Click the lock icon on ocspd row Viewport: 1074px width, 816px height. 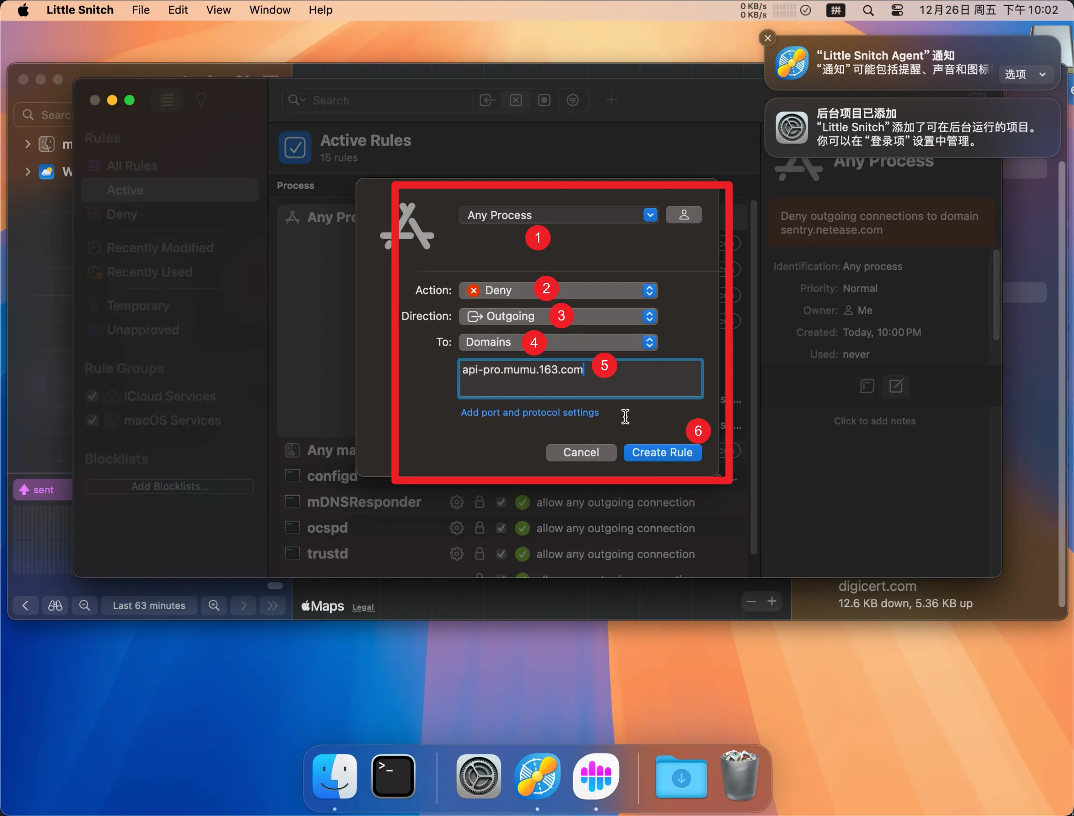tap(479, 528)
